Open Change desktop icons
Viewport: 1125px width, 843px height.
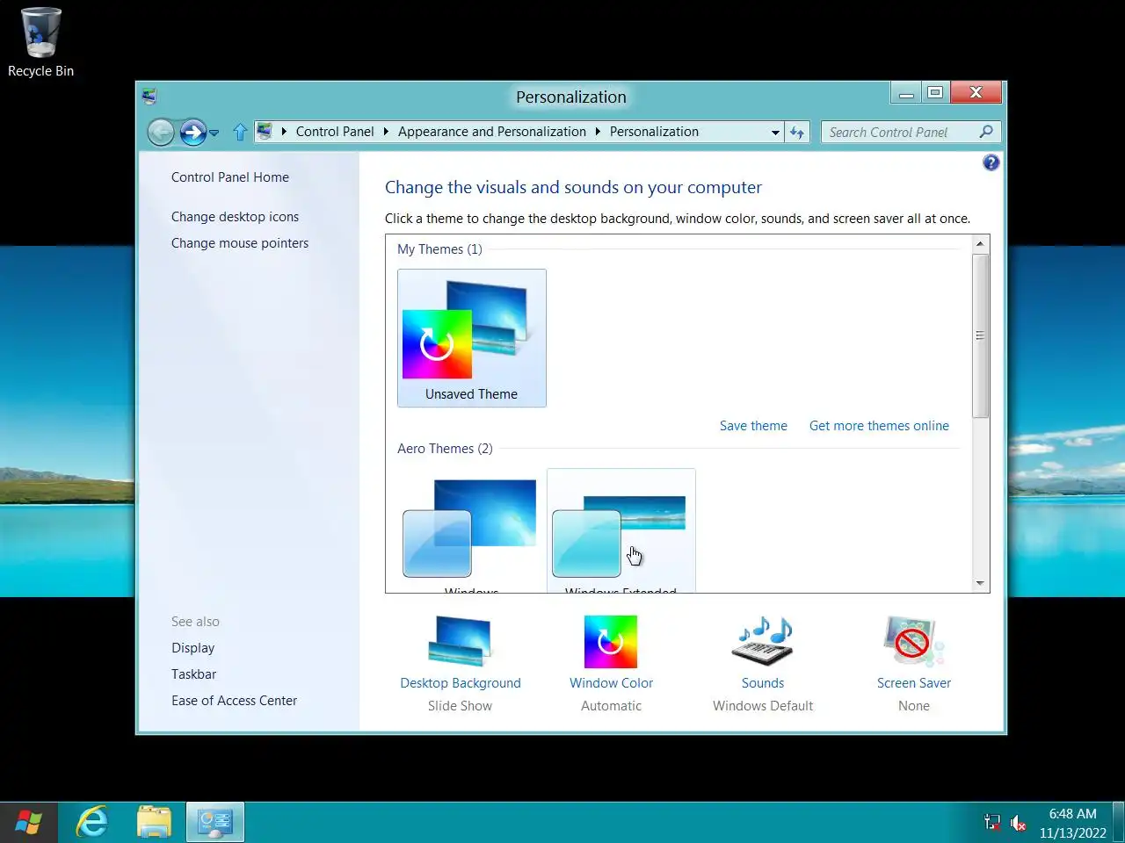click(235, 217)
